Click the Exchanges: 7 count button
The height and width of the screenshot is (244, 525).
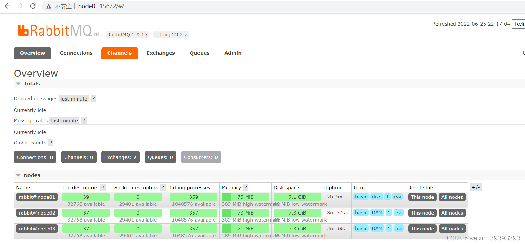pyautogui.click(x=121, y=157)
